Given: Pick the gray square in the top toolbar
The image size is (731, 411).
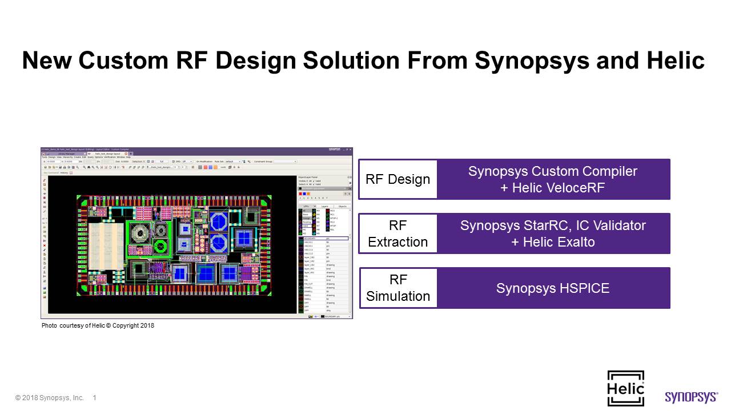Looking at the screenshot, I should 200,167.
